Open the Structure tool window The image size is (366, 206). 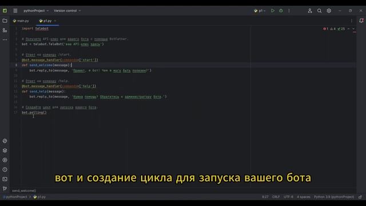coord(5,30)
